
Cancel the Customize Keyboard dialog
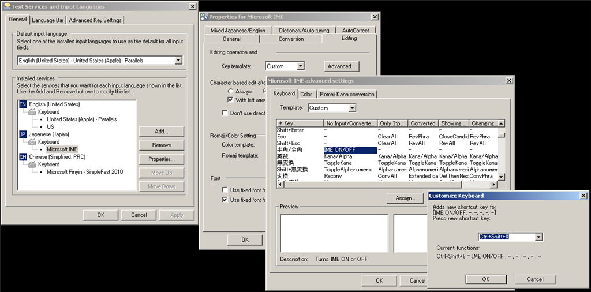click(x=535, y=279)
